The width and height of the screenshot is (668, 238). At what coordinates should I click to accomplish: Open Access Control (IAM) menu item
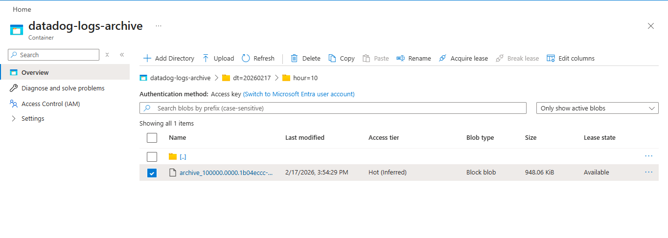[50, 104]
